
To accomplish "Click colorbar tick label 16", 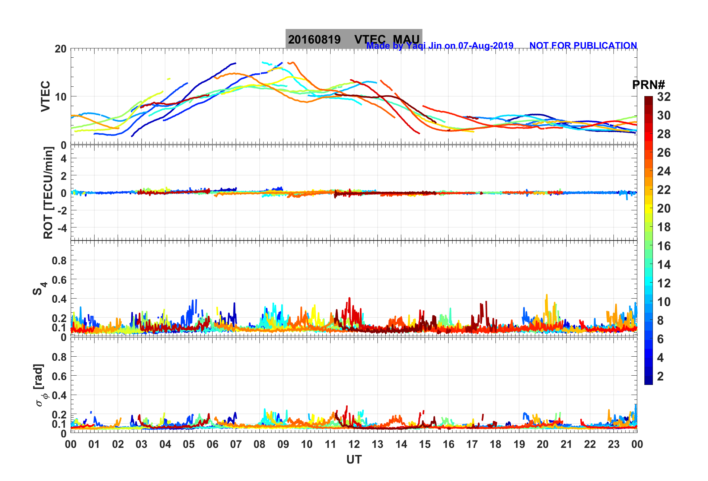I will tap(664, 246).
